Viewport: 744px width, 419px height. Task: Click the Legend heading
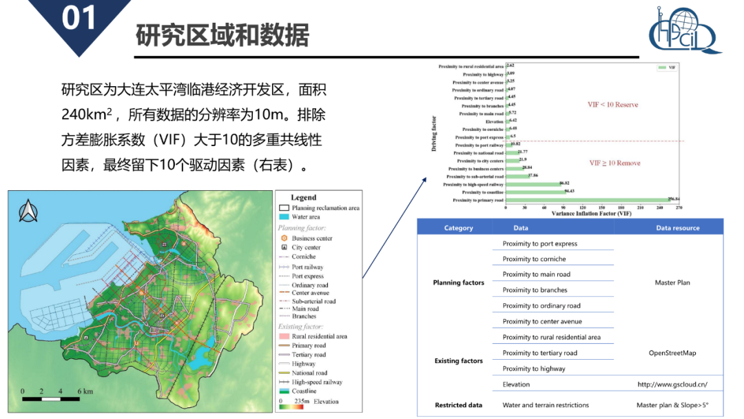point(303,197)
